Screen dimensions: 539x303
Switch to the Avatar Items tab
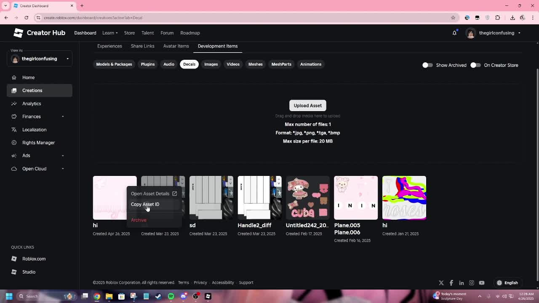176,46
